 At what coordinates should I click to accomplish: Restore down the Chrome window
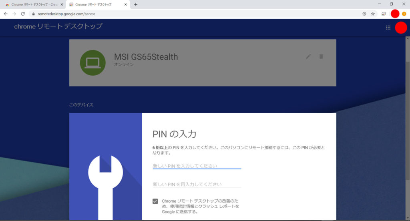392,4
